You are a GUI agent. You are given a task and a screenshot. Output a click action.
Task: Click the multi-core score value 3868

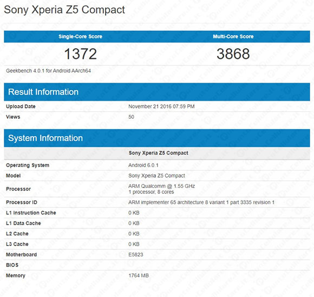[x=233, y=53]
